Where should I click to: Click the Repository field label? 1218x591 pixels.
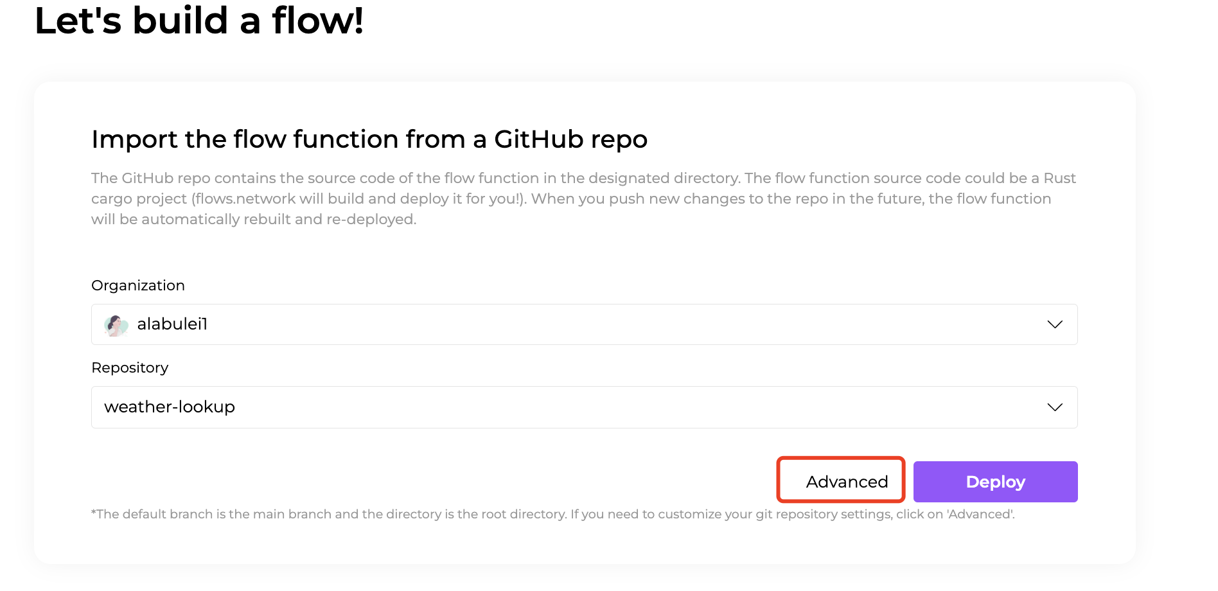(x=130, y=367)
